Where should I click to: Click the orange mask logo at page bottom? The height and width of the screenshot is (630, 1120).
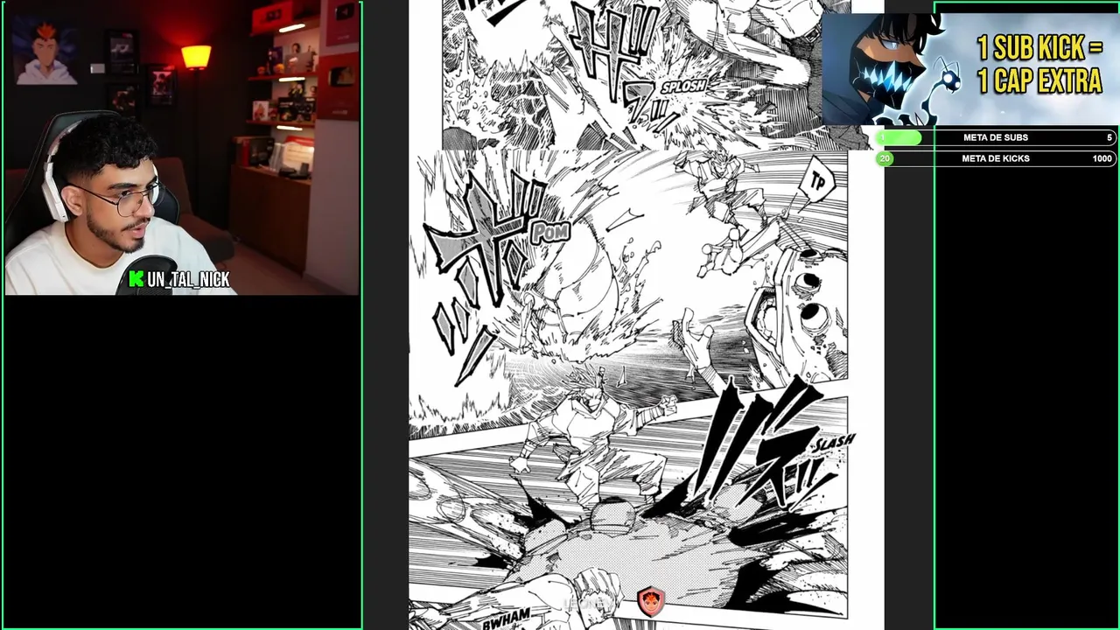point(650,600)
